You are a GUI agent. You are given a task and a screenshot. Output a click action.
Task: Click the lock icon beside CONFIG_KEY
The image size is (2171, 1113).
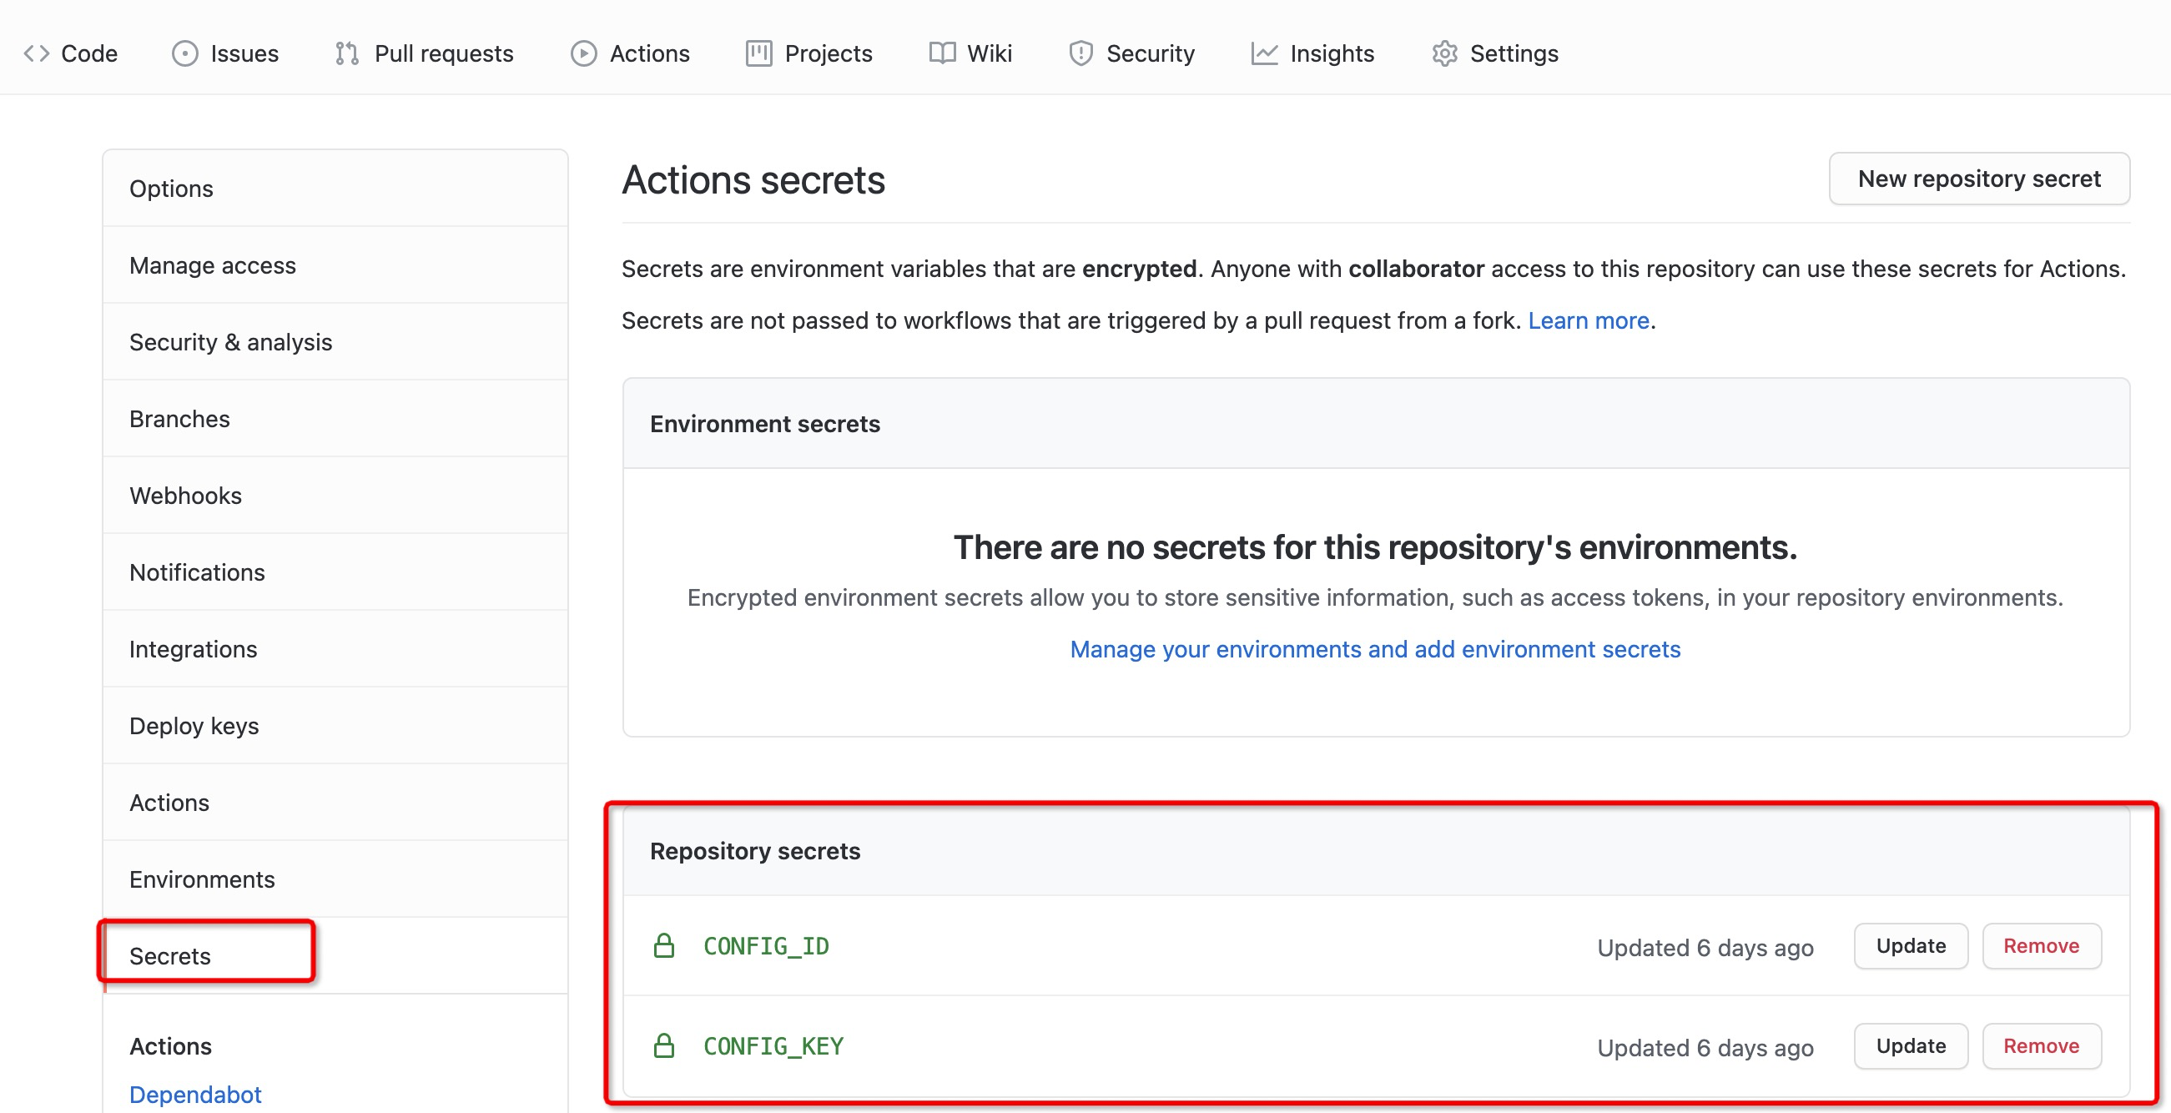coord(664,1045)
